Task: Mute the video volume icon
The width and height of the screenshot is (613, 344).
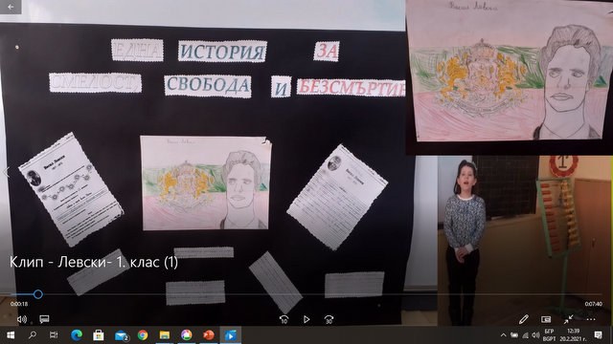Action: point(22,319)
